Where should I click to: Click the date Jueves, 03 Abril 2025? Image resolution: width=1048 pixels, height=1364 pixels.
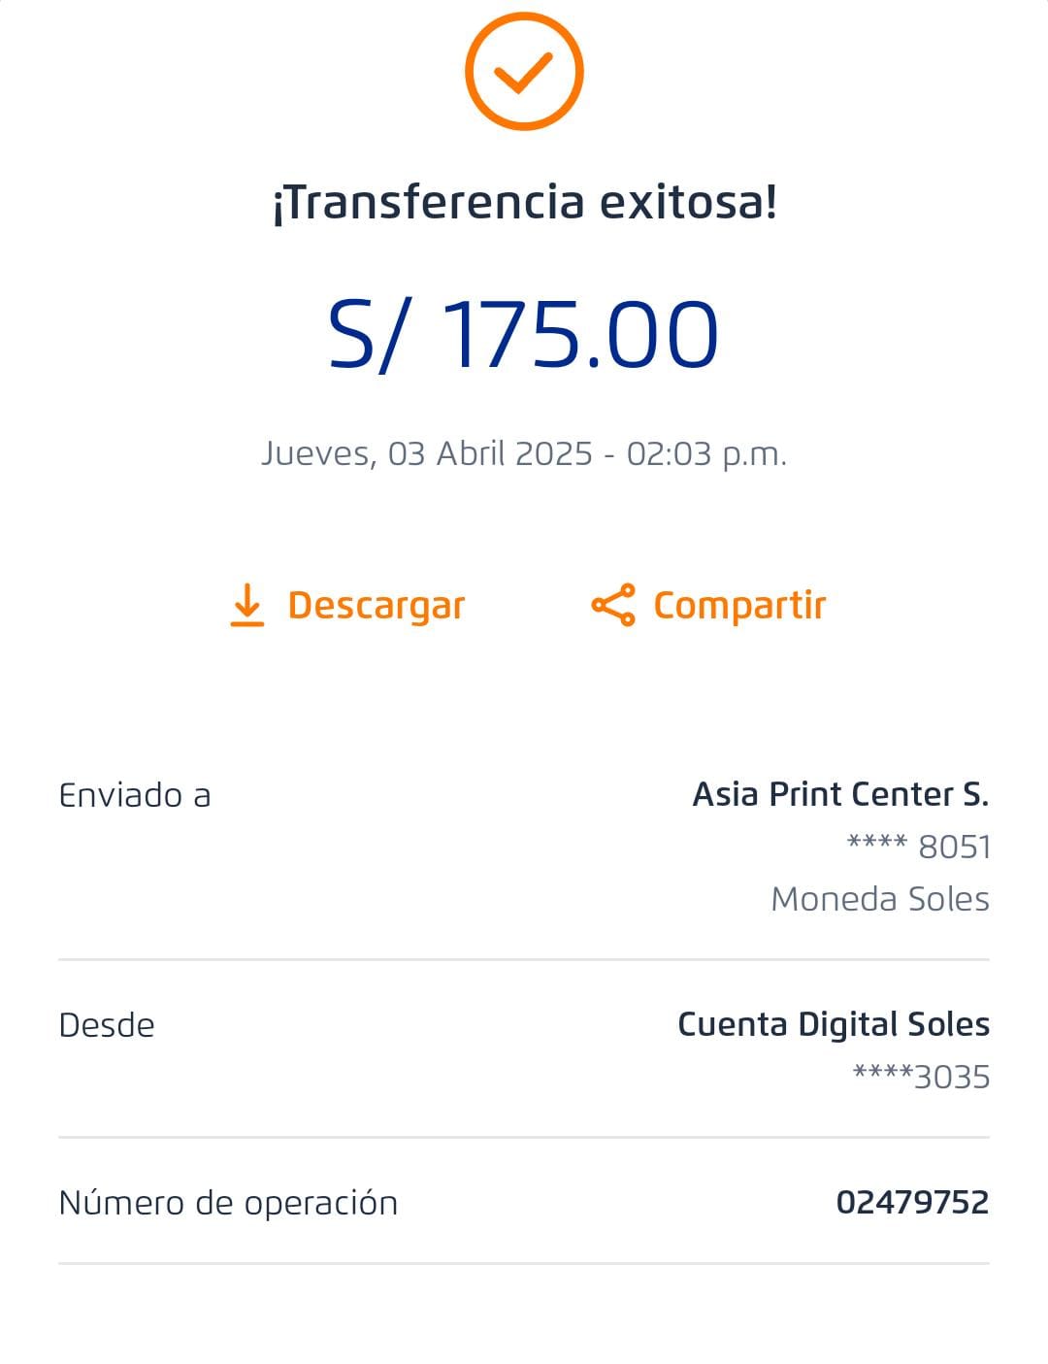[x=427, y=453]
